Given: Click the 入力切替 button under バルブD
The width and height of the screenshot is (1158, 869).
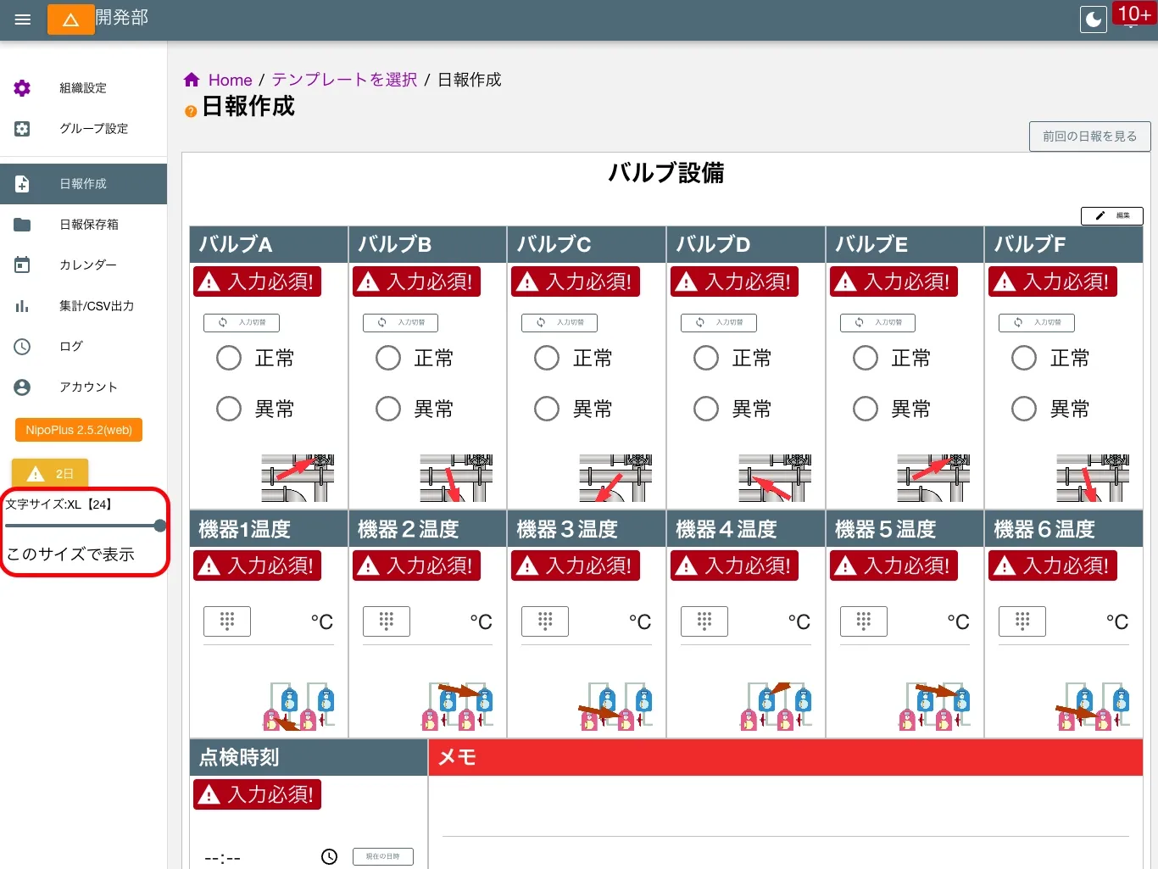Looking at the screenshot, I should [x=719, y=323].
